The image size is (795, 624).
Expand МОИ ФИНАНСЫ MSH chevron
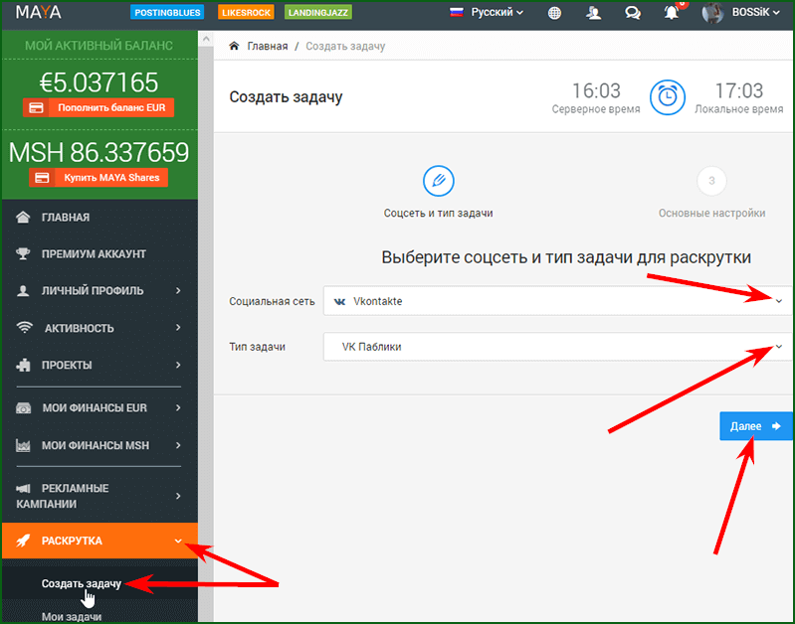178,445
